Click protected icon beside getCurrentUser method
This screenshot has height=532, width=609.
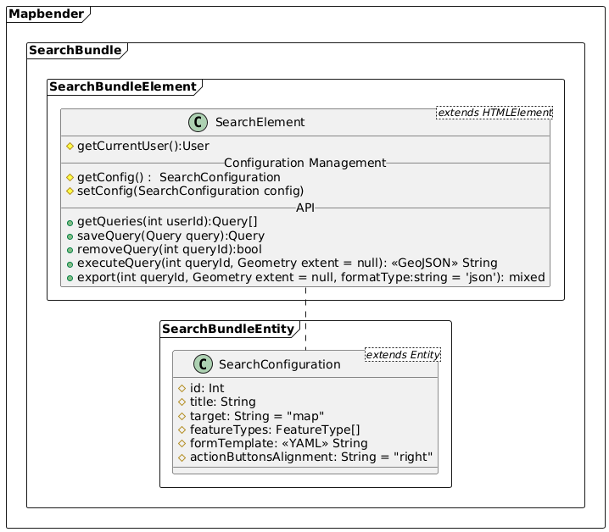tap(70, 147)
